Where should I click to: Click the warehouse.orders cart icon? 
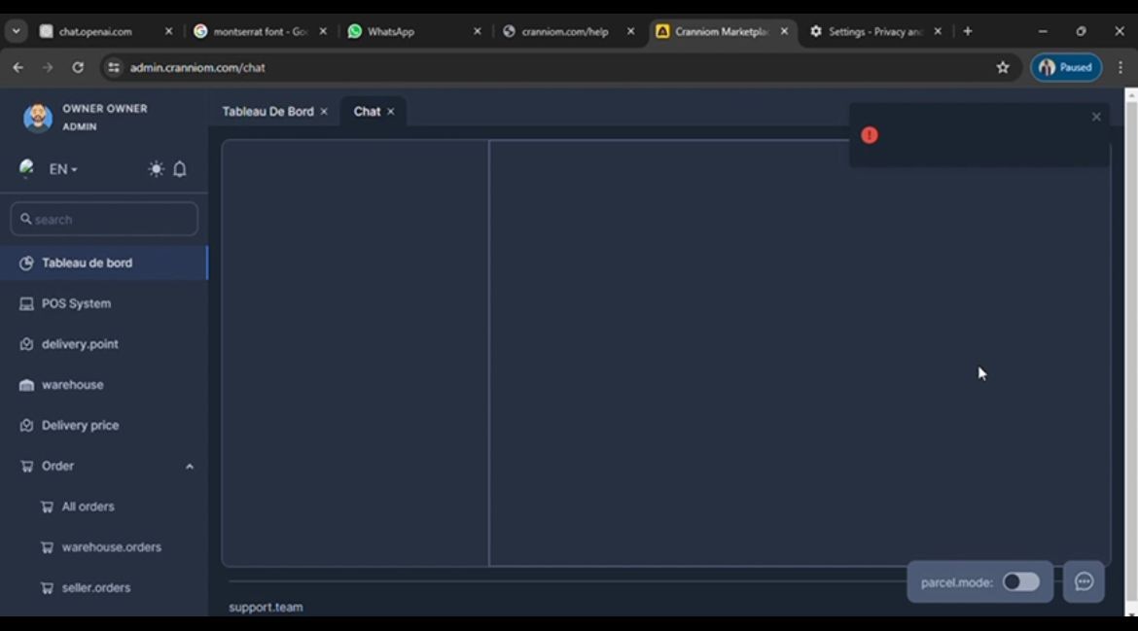click(x=47, y=547)
